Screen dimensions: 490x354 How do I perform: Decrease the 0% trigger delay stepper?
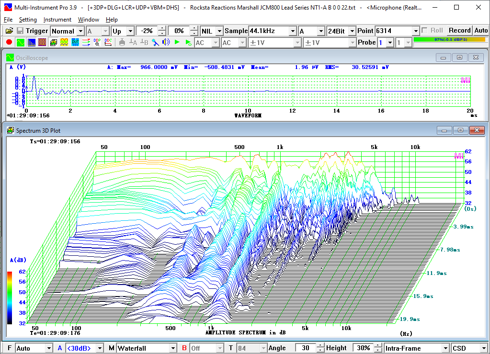click(194, 33)
